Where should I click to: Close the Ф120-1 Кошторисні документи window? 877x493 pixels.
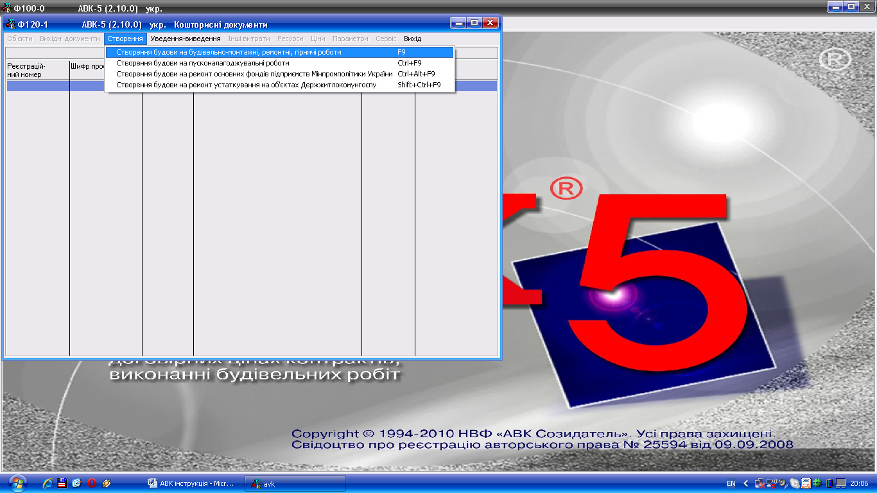[x=491, y=23]
